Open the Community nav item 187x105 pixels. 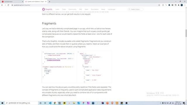tap(72, 9)
